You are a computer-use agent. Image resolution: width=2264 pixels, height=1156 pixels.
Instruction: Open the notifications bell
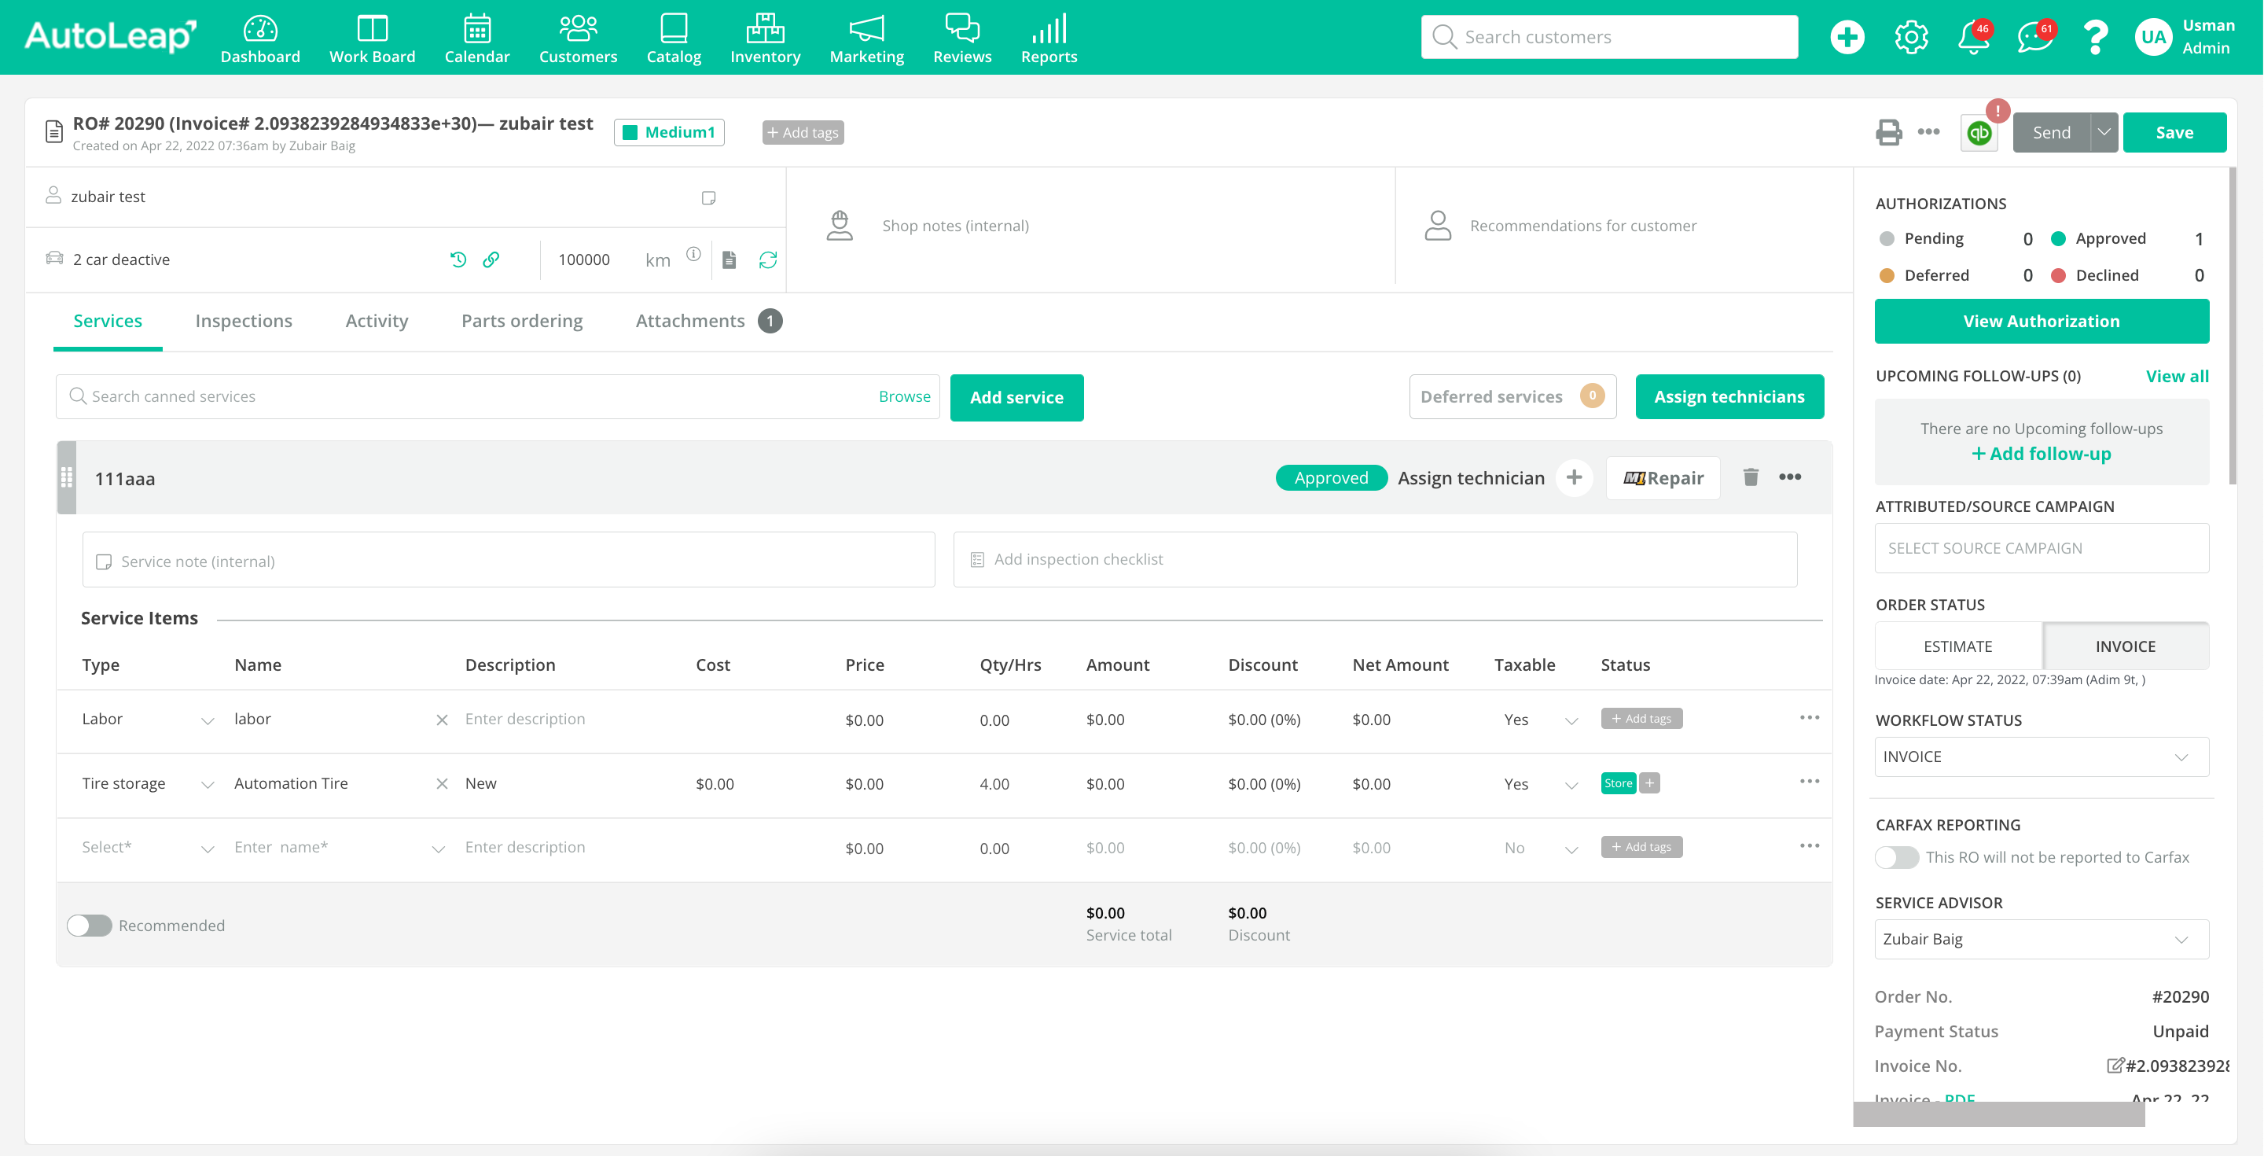[1973, 37]
